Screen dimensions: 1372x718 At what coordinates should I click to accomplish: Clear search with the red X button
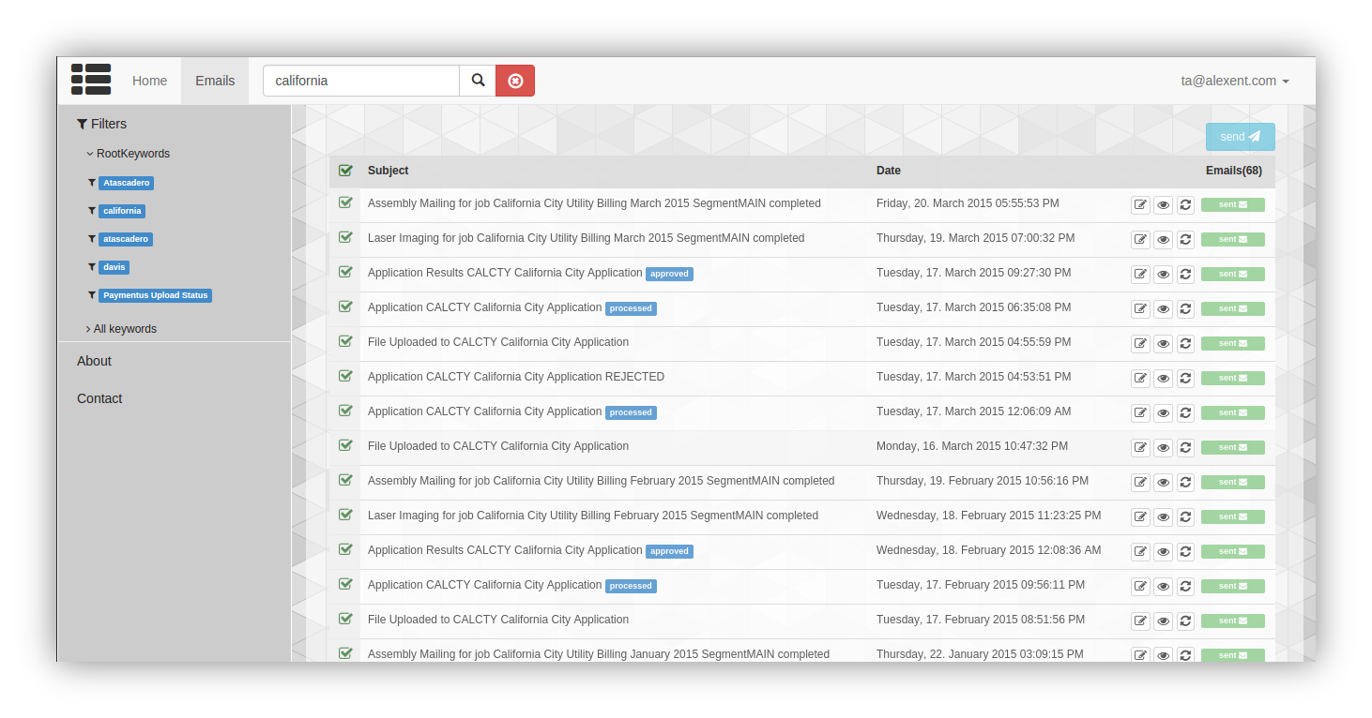pos(515,81)
